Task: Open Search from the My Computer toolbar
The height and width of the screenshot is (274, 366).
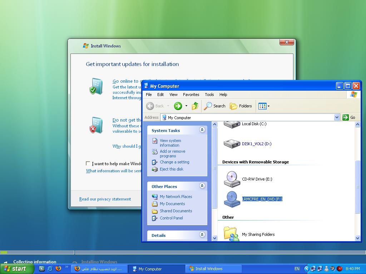Action: tap(214, 106)
